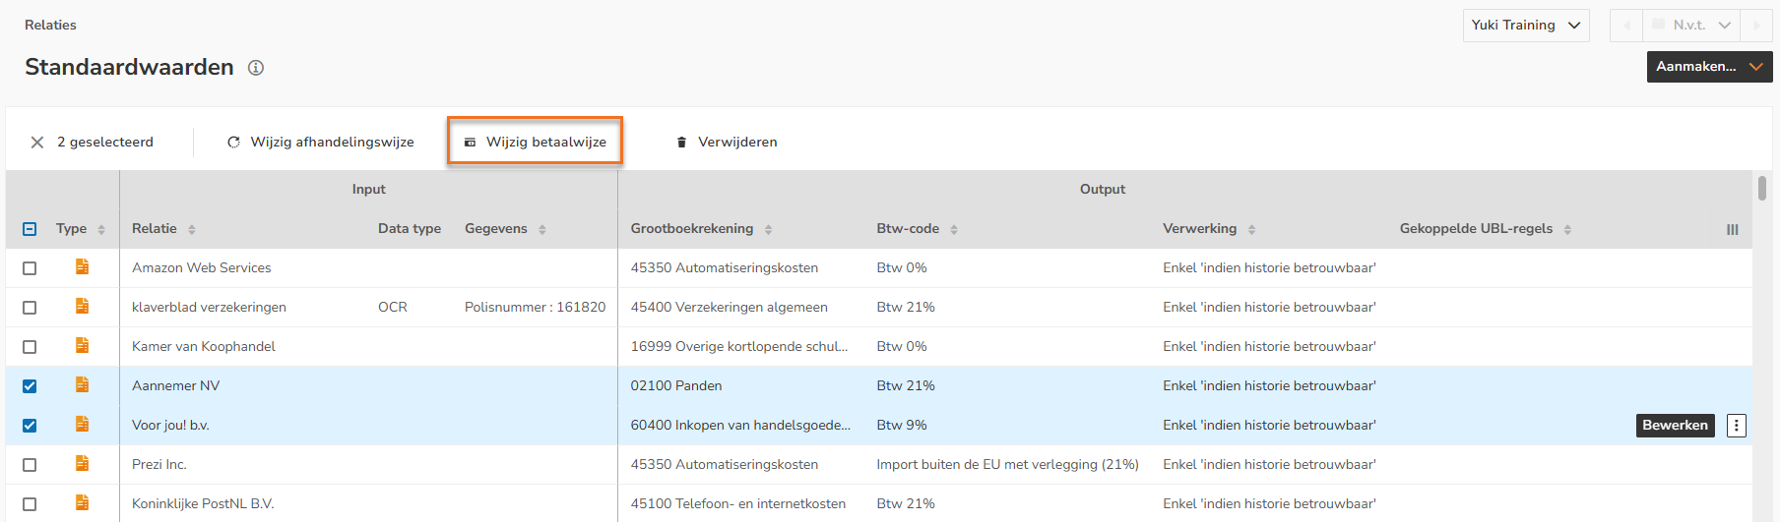Clear selection with the X icon
The width and height of the screenshot is (1780, 522).
37,143
